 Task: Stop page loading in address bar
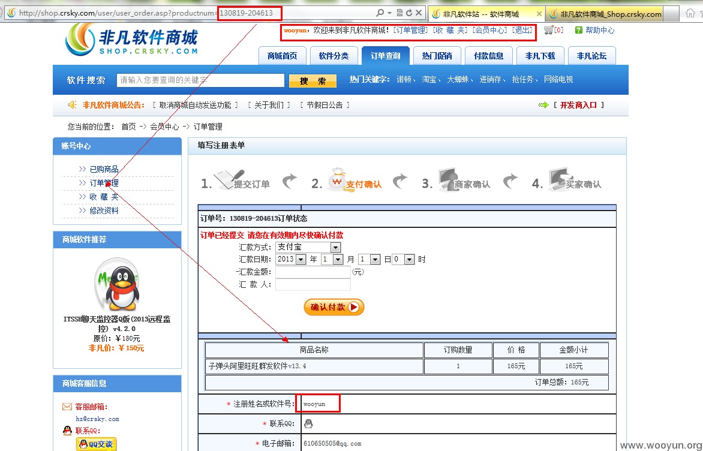pyautogui.click(x=418, y=13)
